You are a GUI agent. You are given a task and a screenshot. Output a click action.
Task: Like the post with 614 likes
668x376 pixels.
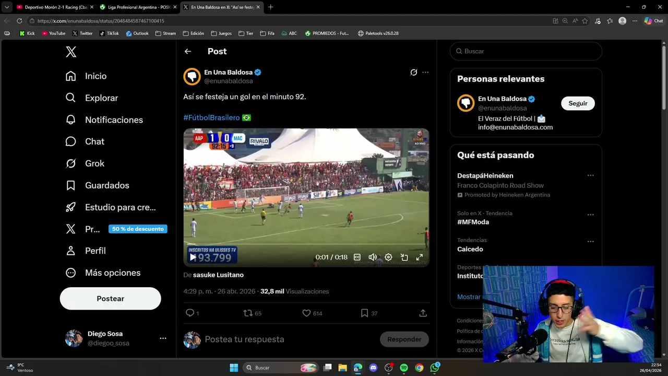(x=312, y=313)
